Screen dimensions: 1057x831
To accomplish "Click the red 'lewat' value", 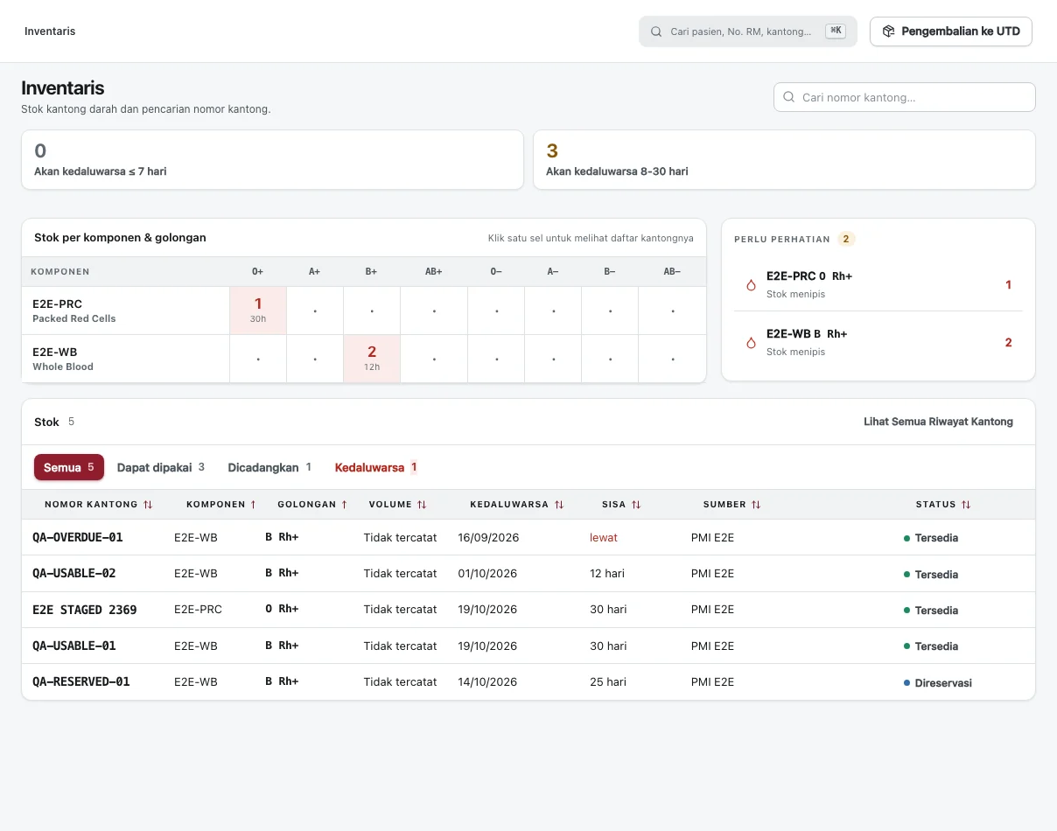I will pyautogui.click(x=604, y=537).
